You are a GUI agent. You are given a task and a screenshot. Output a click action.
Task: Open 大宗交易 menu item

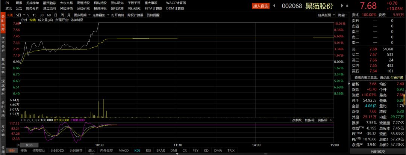pos(66,3)
